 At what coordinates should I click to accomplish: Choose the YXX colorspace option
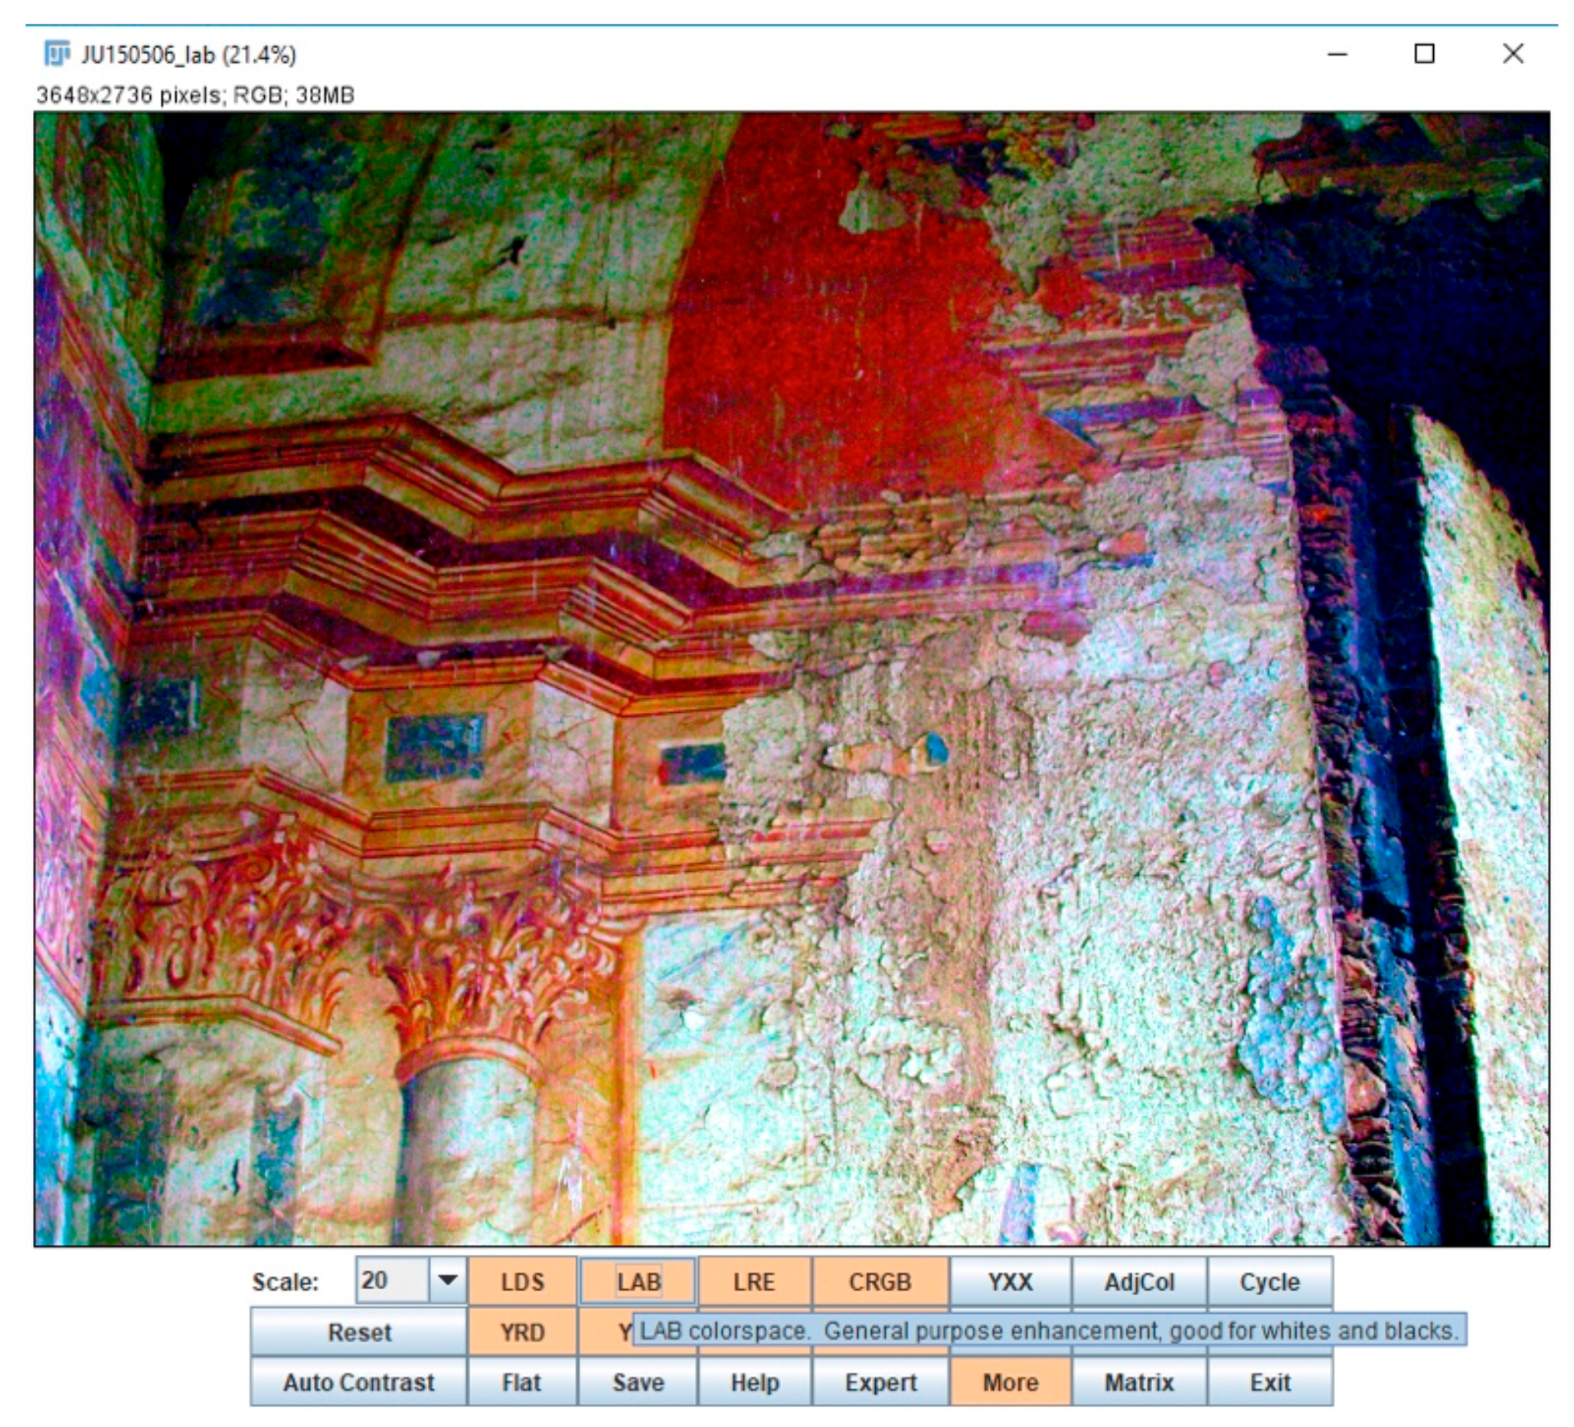[x=1010, y=1282]
